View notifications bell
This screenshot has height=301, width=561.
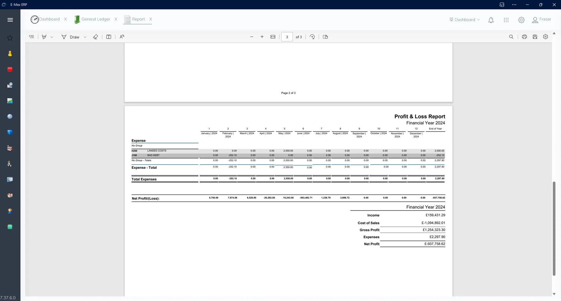tap(491, 20)
